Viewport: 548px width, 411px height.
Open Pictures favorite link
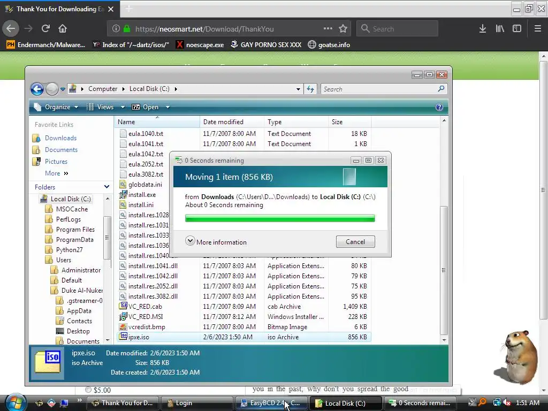pos(56,162)
